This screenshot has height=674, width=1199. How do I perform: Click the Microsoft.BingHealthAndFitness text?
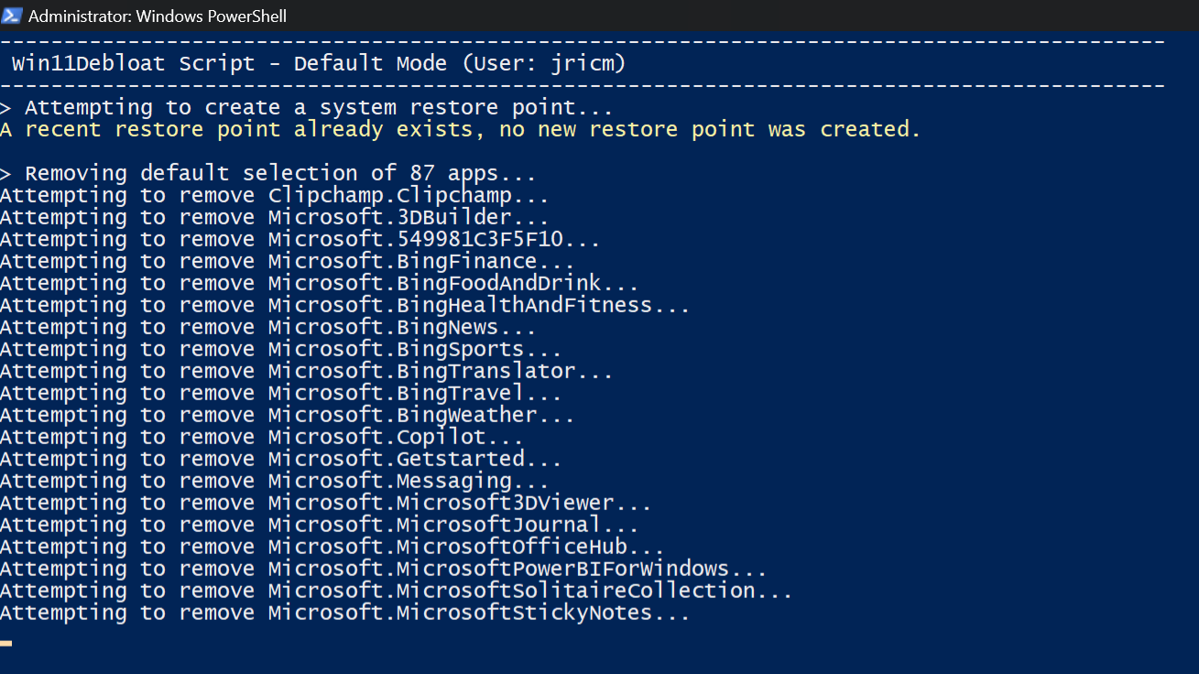point(460,306)
